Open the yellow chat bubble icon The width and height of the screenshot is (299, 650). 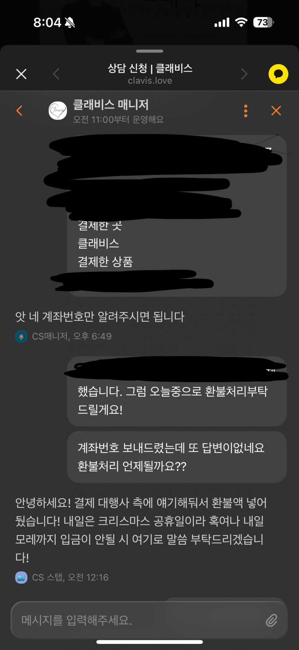click(278, 74)
